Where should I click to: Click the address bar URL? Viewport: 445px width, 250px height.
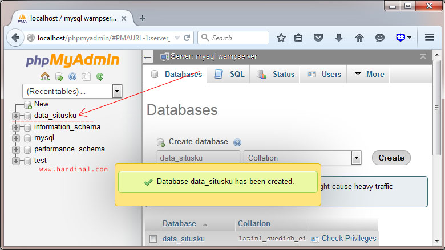[104, 38]
